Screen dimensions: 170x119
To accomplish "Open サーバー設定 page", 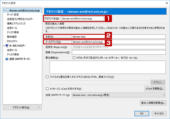I will coord(13,15).
